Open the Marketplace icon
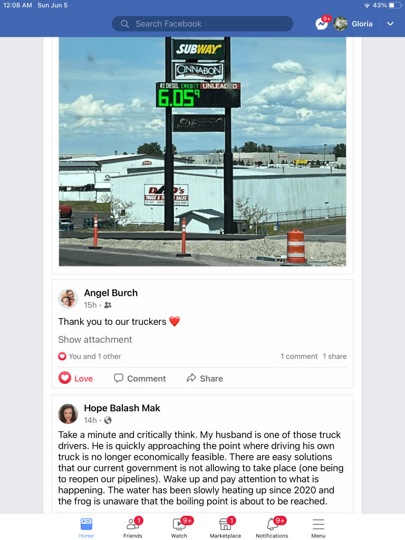 point(226,528)
